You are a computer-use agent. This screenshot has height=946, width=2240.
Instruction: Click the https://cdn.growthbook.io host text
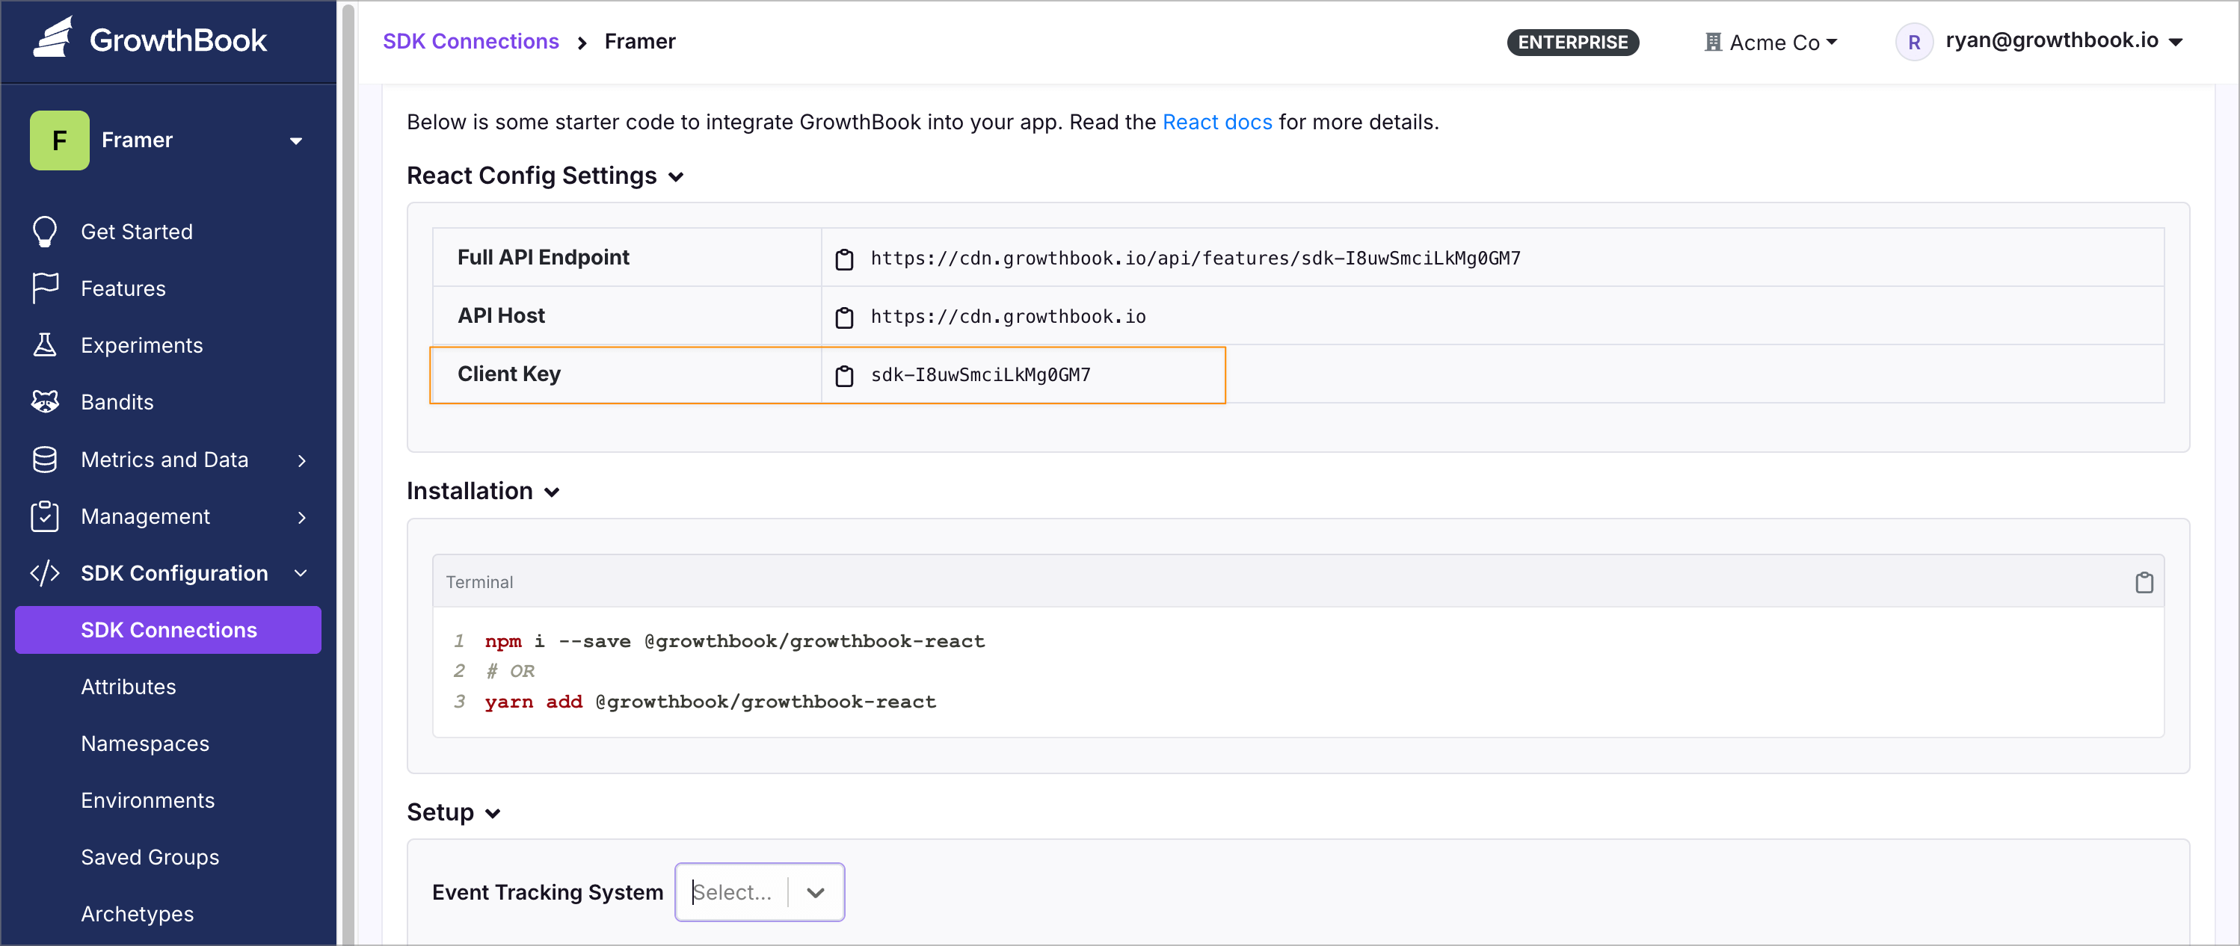pyautogui.click(x=1008, y=316)
